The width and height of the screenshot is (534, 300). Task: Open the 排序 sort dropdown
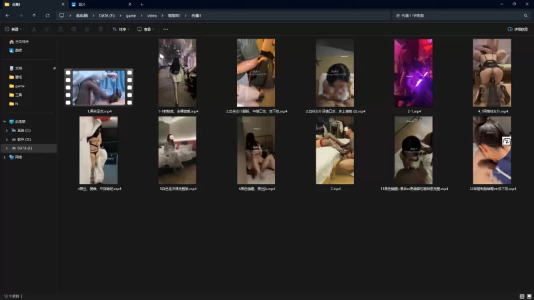(x=121, y=29)
